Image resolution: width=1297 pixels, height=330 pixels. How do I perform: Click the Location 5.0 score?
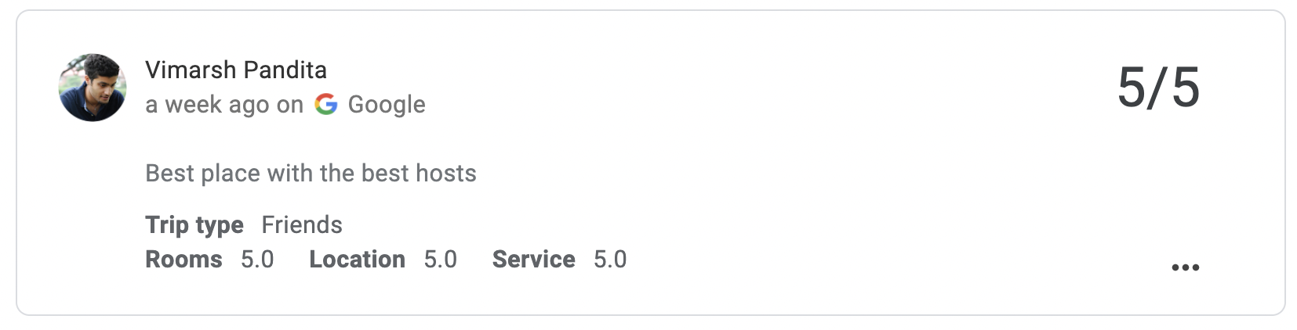click(x=441, y=260)
